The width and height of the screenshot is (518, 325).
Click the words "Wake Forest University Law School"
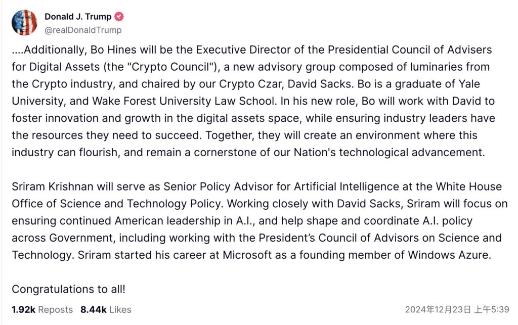[184, 101]
